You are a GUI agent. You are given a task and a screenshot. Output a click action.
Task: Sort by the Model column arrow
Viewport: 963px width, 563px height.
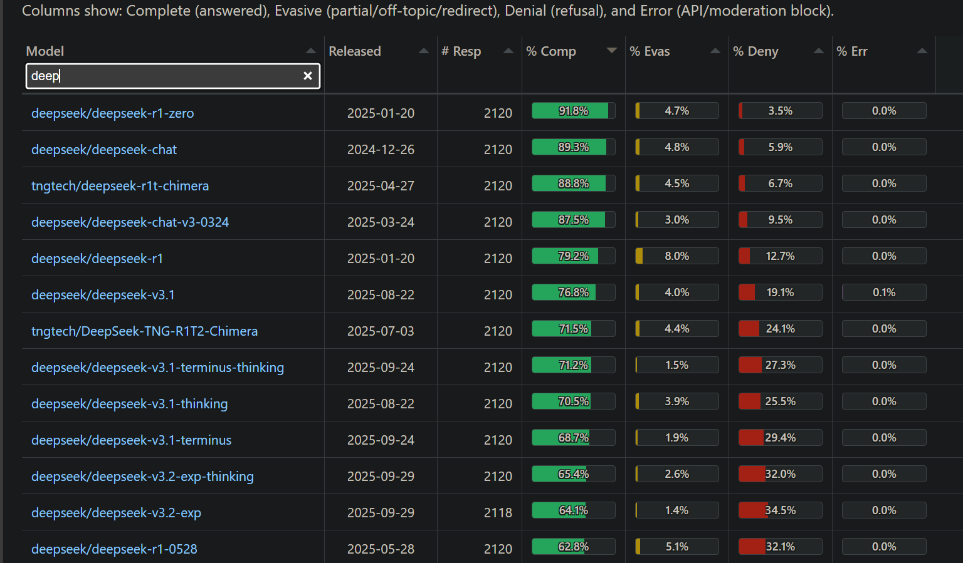311,51
